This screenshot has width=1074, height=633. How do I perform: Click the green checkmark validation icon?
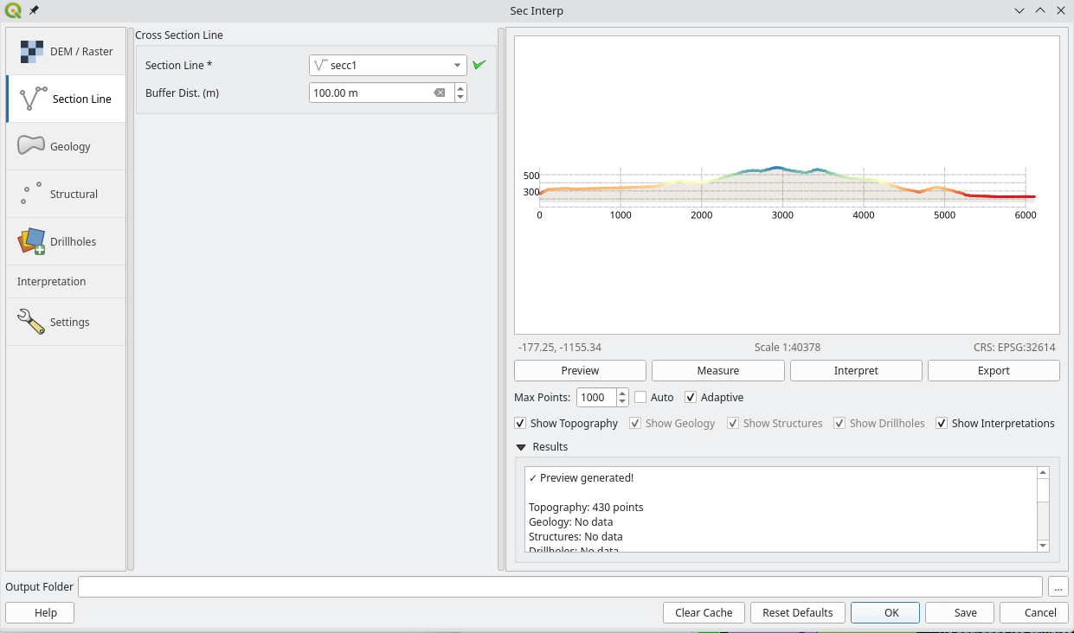(x=479, y=66)
